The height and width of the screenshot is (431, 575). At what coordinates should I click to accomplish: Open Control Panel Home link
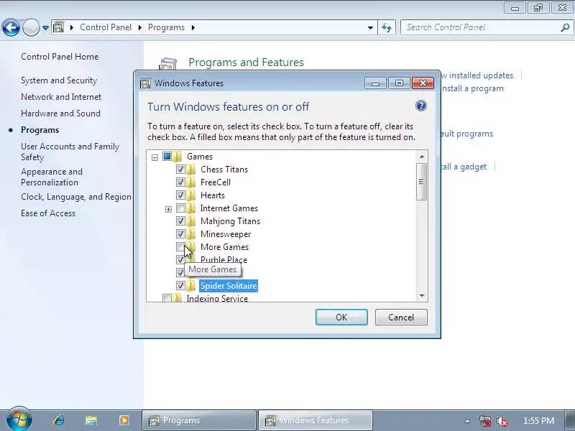click(x=60, y=57)
